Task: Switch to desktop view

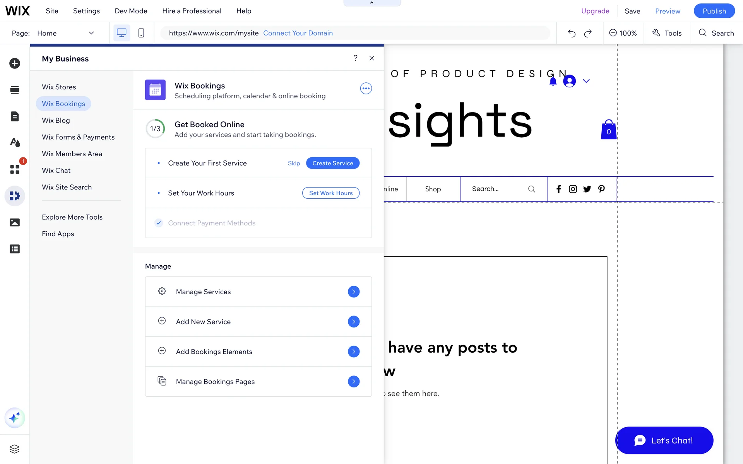Action: [122, 33]
